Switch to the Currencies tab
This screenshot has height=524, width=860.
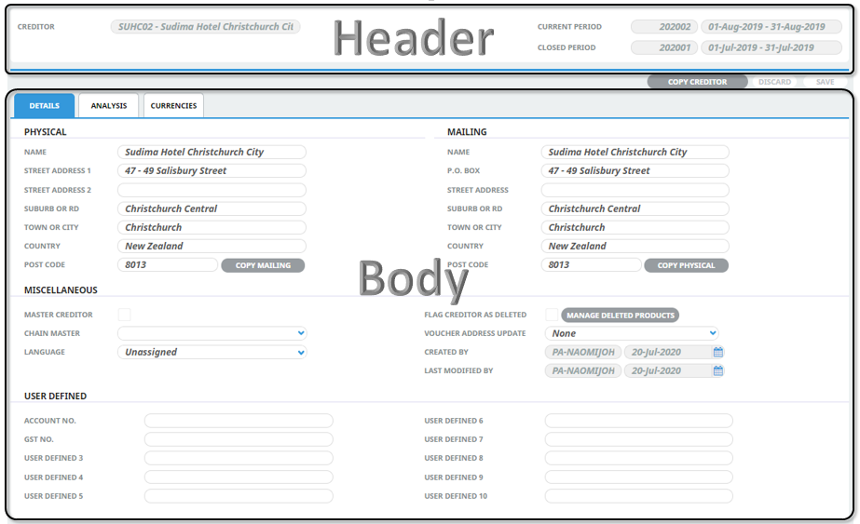(173, 106)
